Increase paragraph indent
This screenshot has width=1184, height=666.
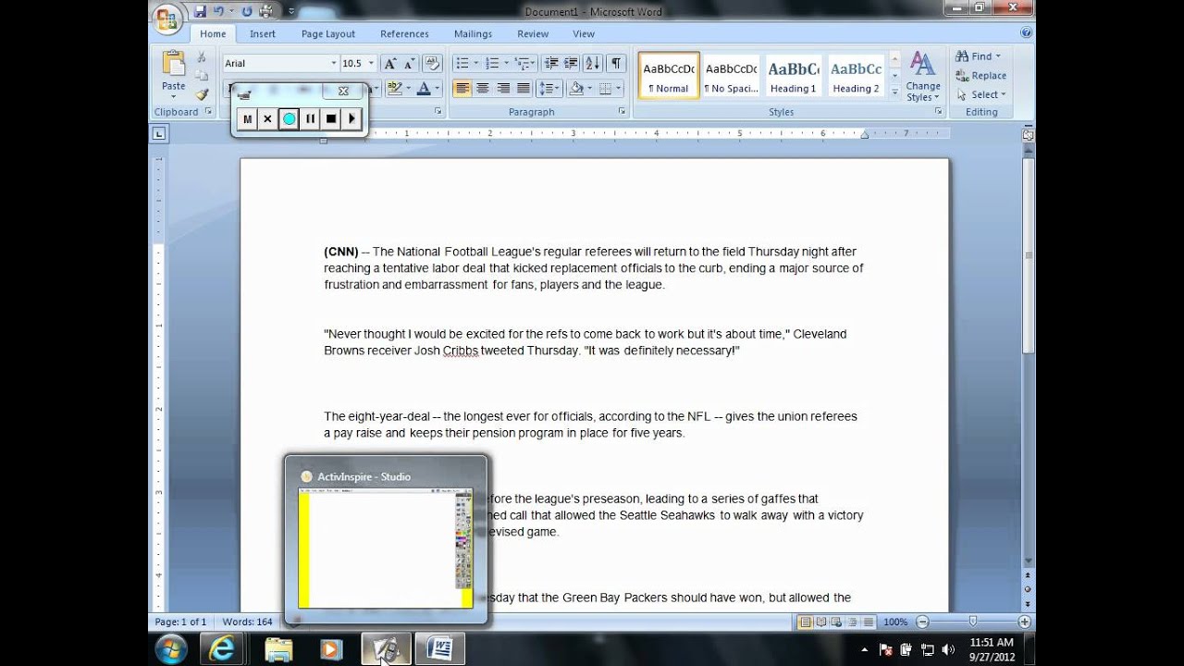click(x=572, y=64)
